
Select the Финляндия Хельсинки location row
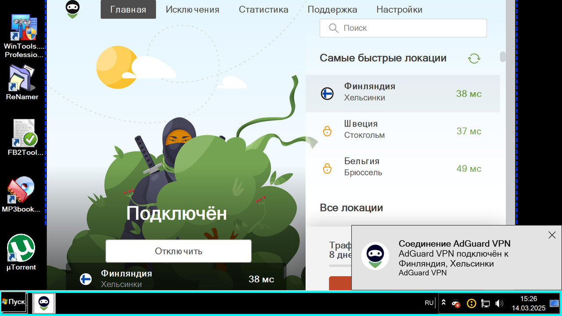[x=403, y=93]
